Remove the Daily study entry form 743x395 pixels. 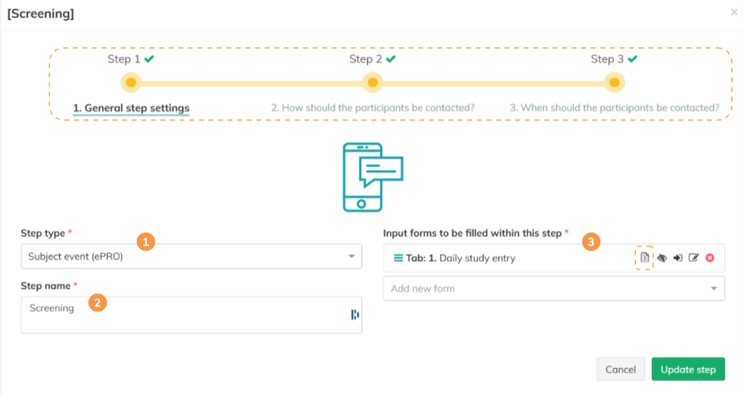[x=709, y=258]
